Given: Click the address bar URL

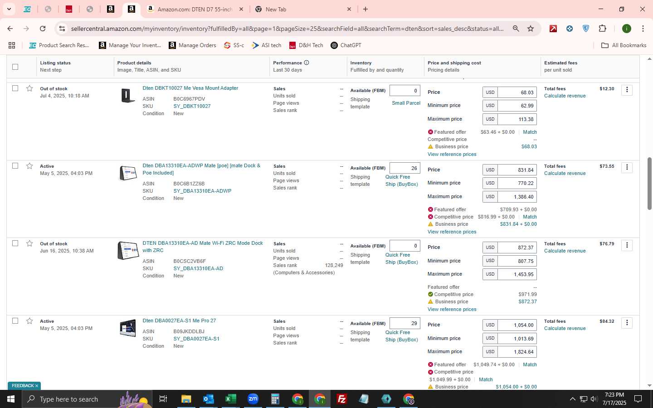Looking at the screenshot, I should [x=287, y=29].
